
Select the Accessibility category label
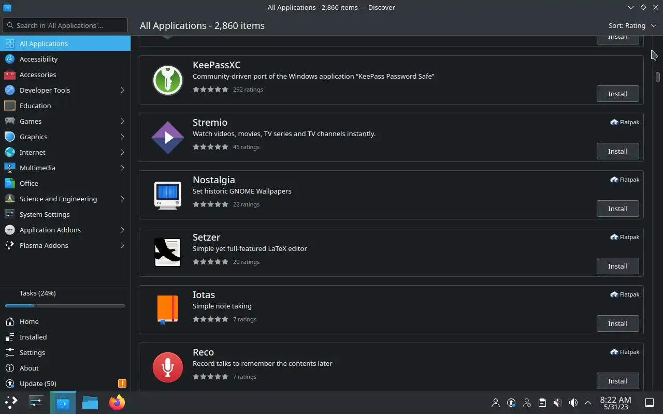38,59
